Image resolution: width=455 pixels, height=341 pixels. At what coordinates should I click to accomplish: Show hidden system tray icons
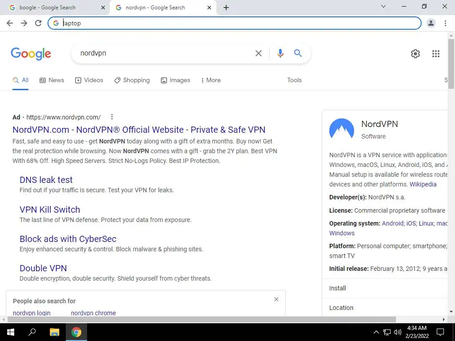[376, 332]
